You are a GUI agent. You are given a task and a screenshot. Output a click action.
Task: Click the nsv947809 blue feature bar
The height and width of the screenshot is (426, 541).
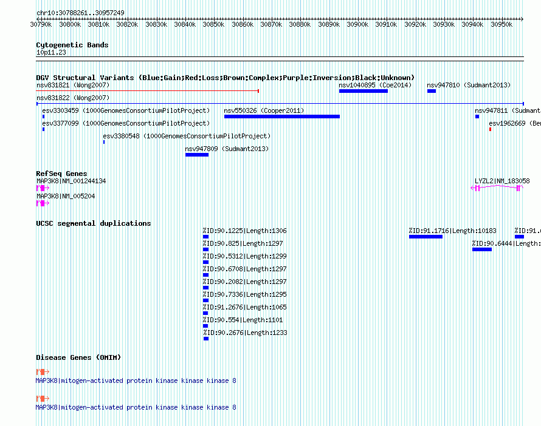(197, 155)
